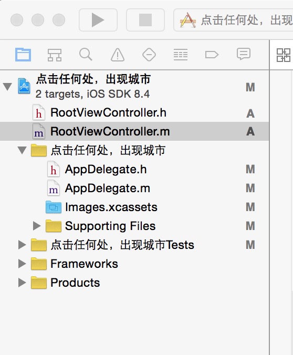Screen dimensions: 293x355
Task: Collapse the 点击任何处，出现城市 group folder
Action: [x=22, y=150]
